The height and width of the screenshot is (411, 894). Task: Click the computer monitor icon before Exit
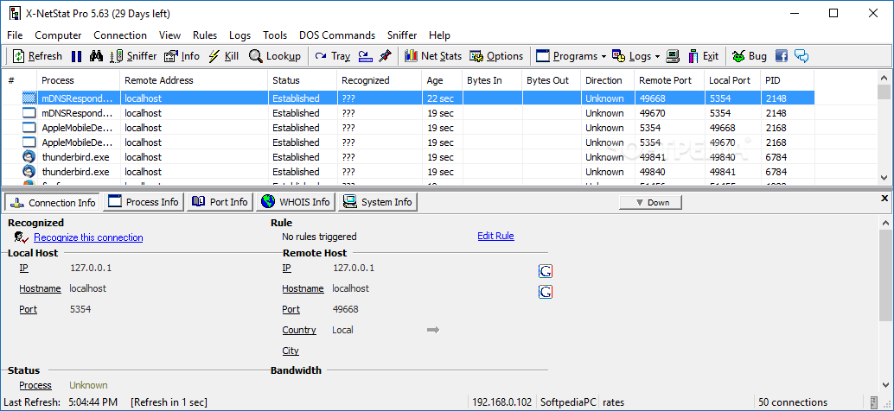[x=674, y=56]
